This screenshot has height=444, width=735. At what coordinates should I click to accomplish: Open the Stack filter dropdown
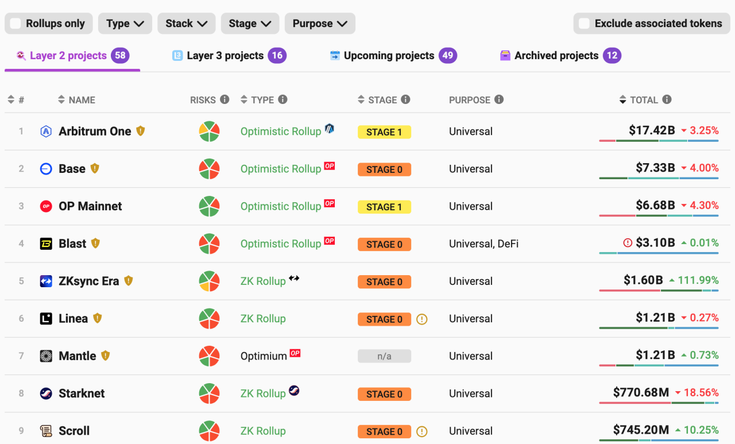[187, 24]
